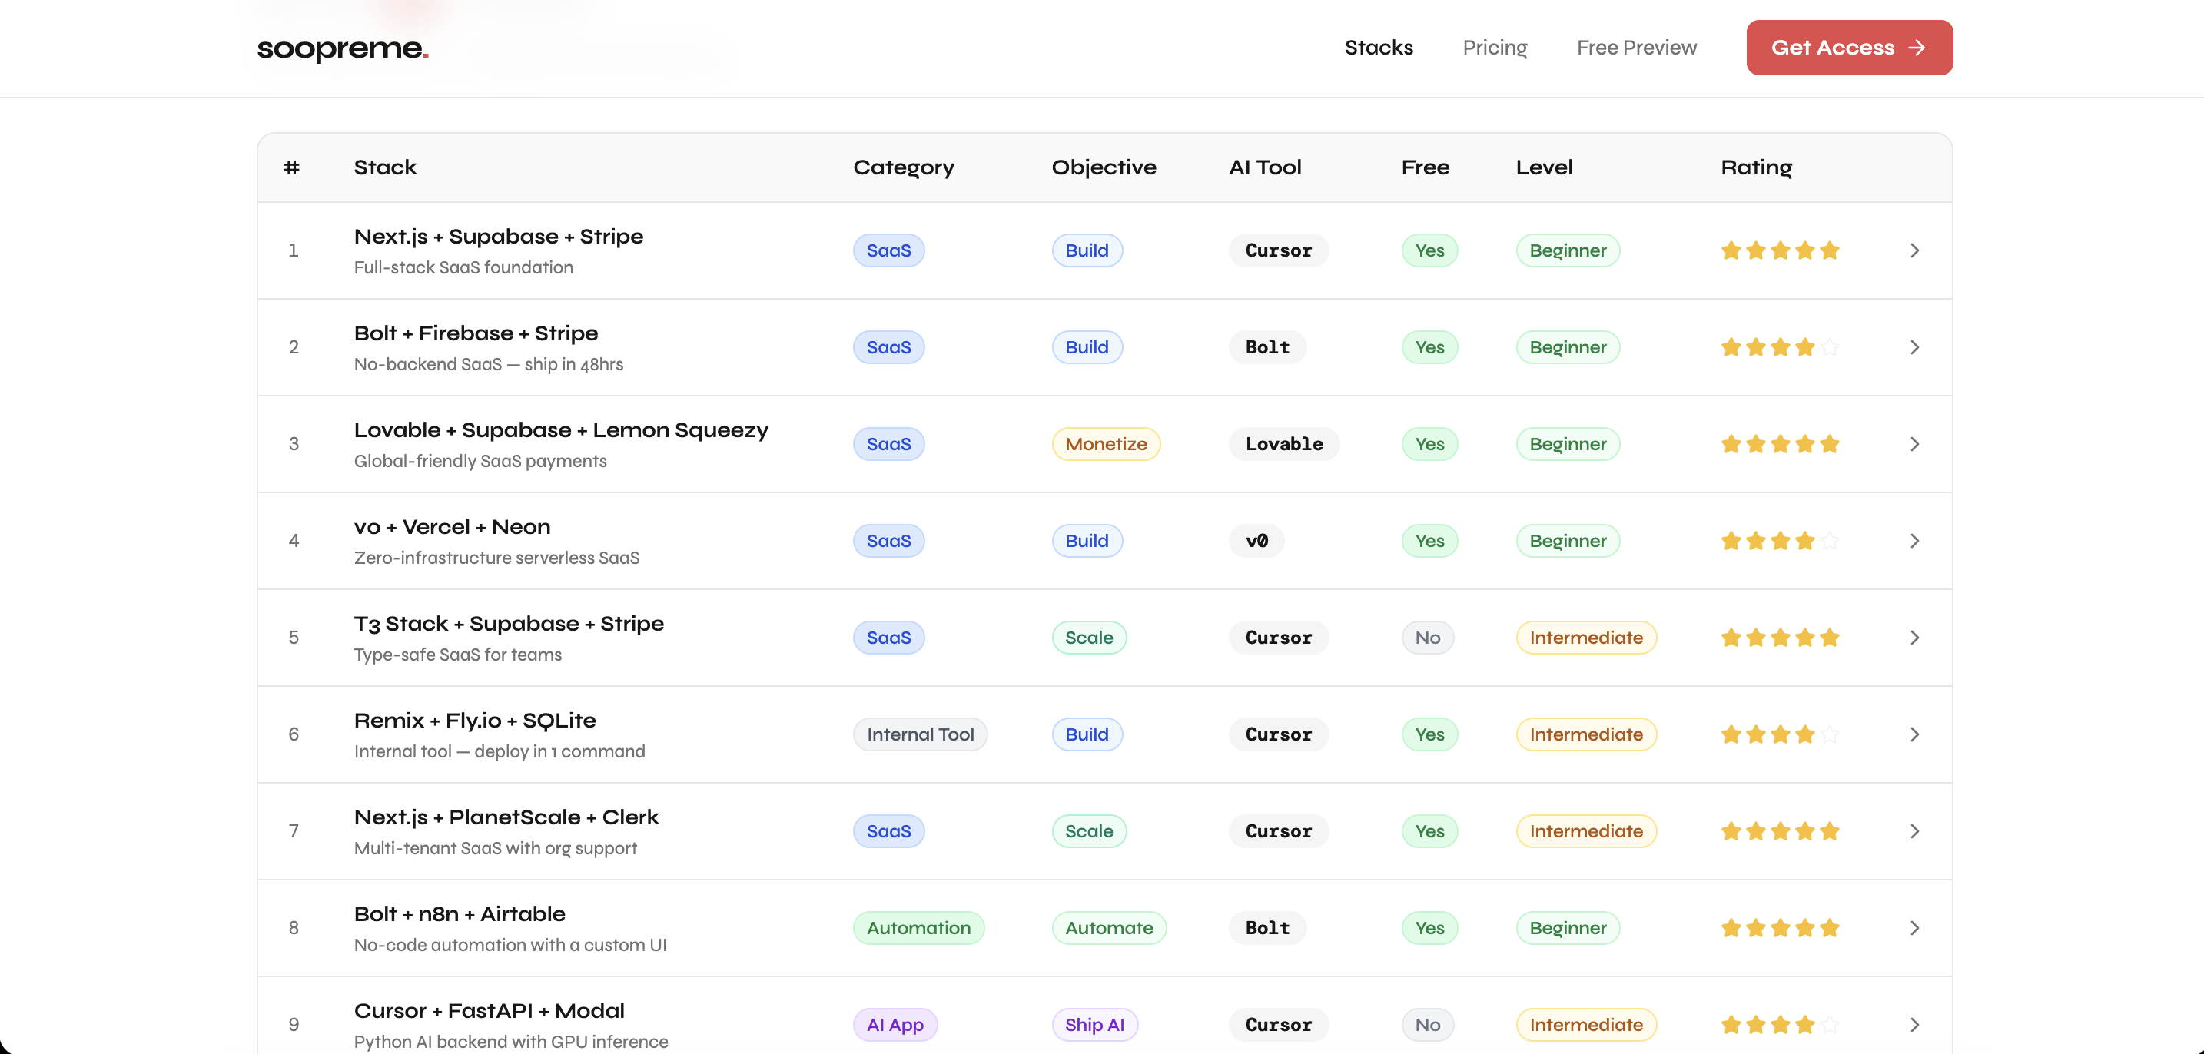Sort by the Rating column header

pos(1756,167)
